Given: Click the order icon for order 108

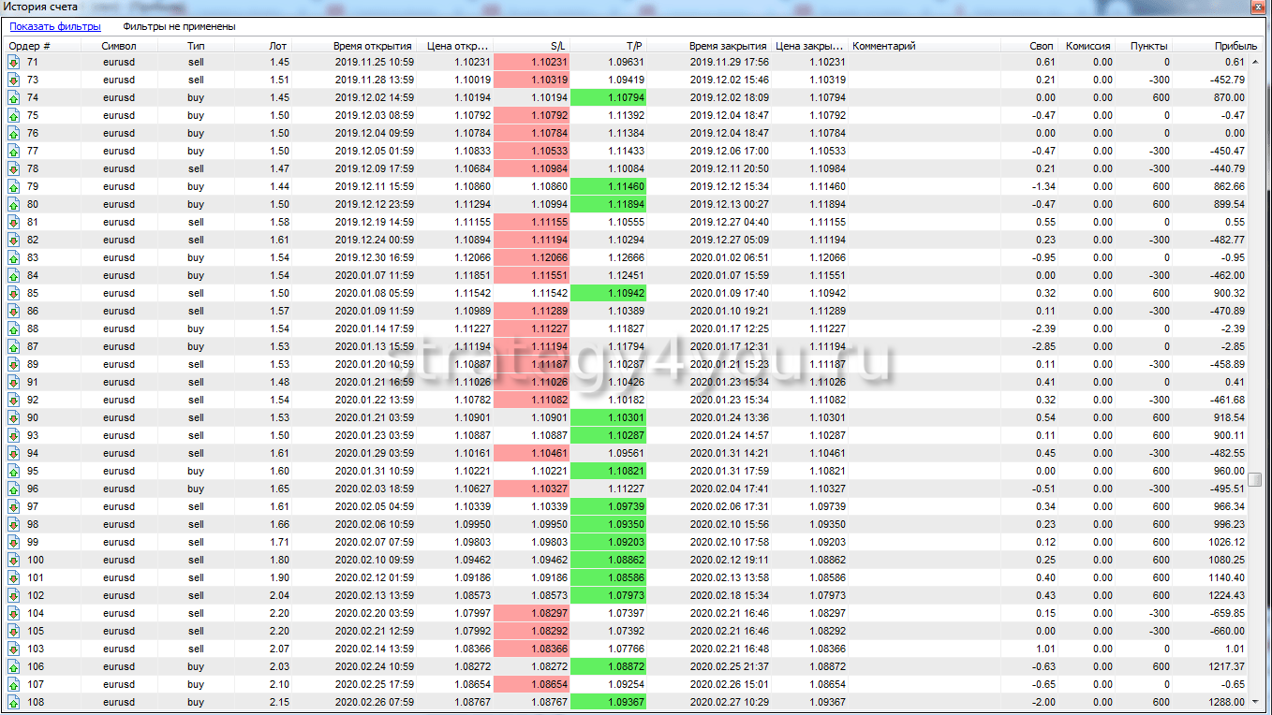Looking at the screenshot, I should point(14,703).
